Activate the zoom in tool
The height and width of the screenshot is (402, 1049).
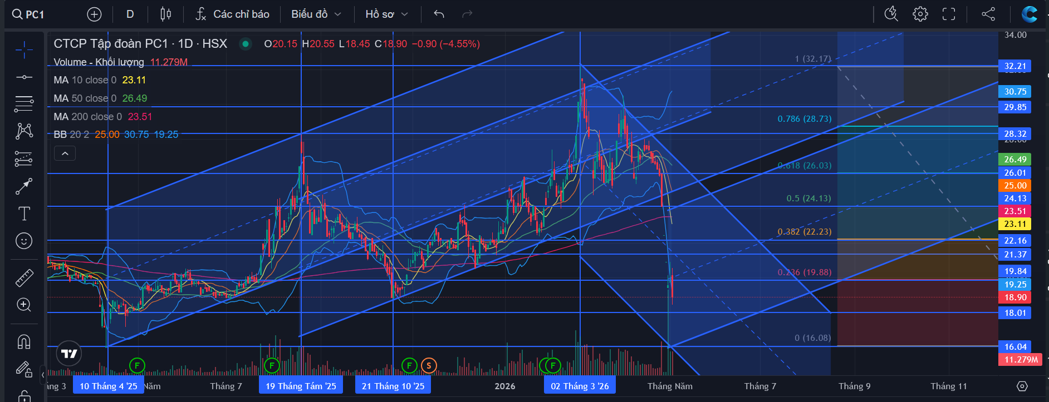[x=24, y=305]
